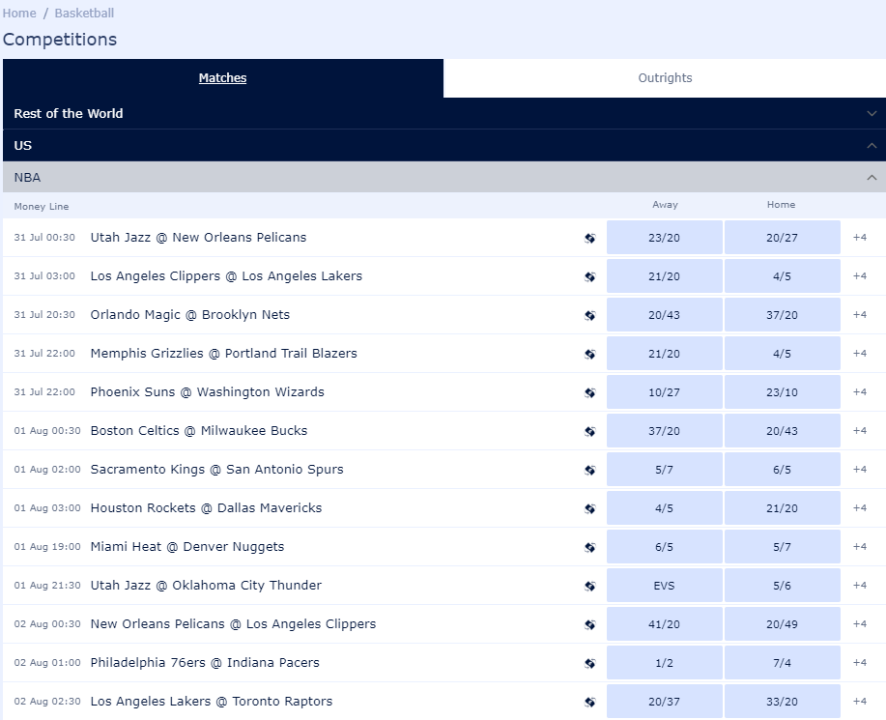Go to Home in the breadcrumb
886x720 pixels.
(19, 14)
